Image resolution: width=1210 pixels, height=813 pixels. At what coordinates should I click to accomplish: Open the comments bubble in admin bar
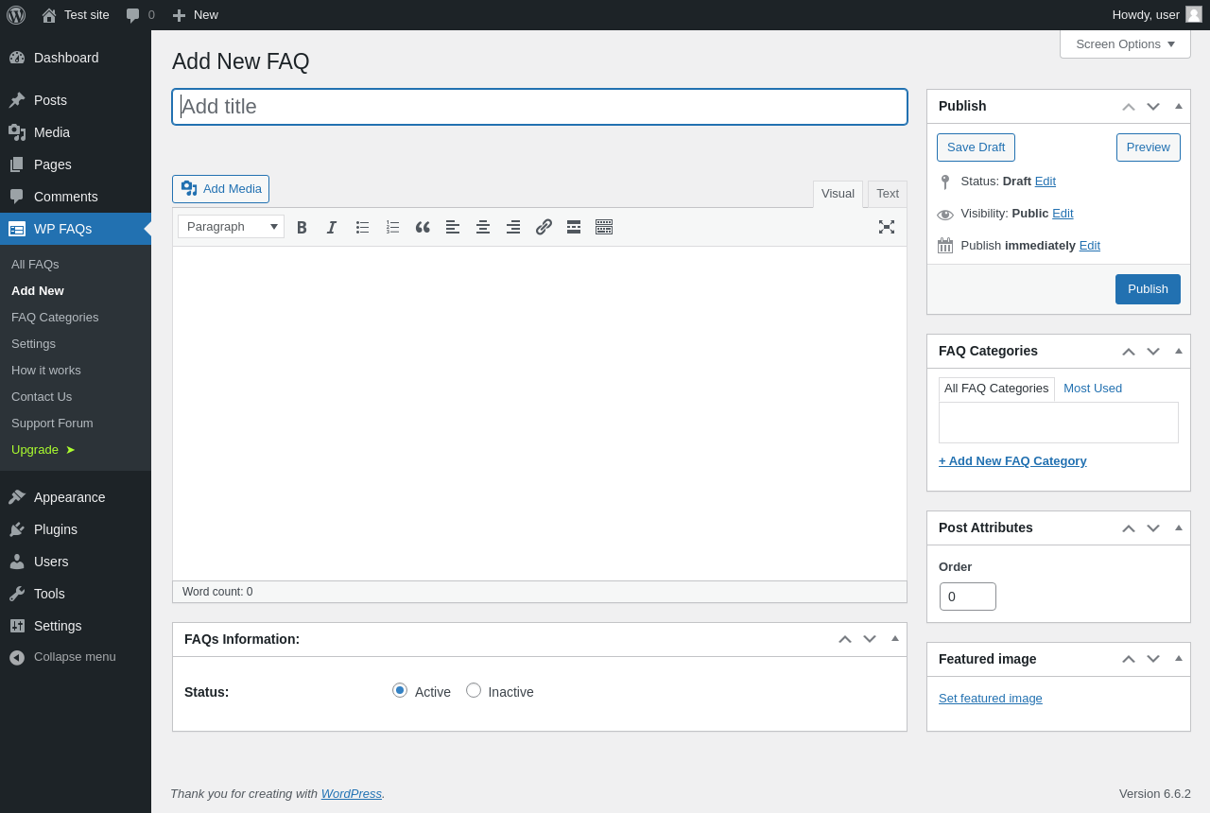click(140, 15)
